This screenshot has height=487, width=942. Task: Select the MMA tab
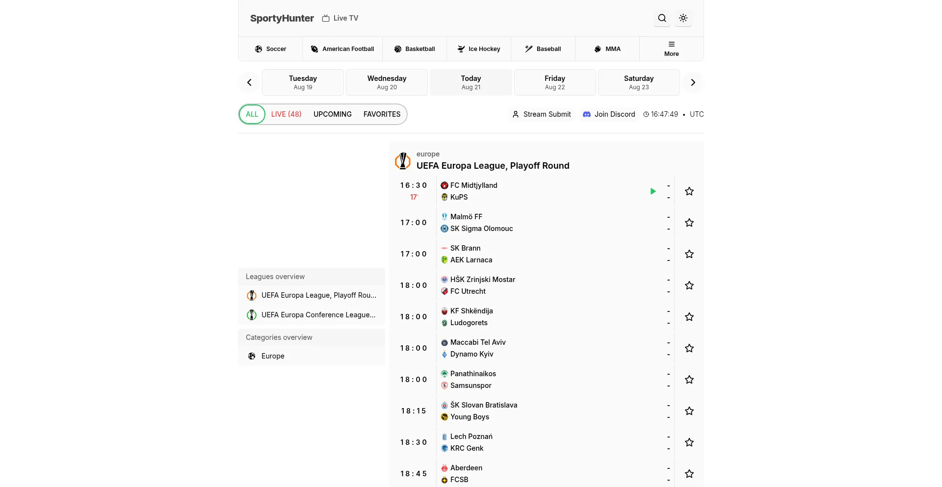click(x=607, y=49)
